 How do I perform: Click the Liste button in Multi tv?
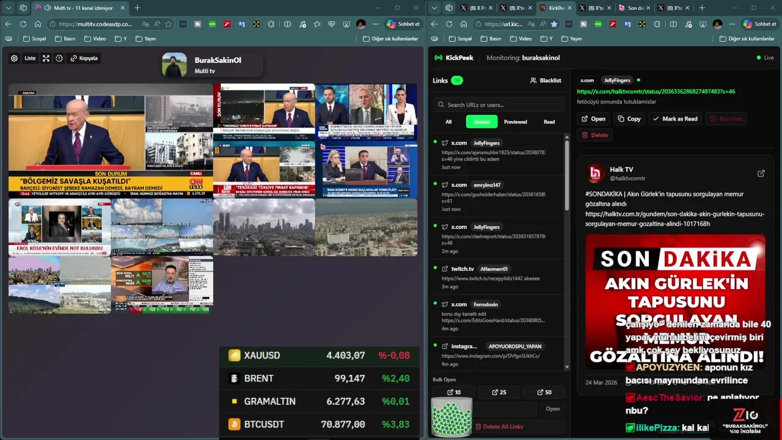pos(30,59)
